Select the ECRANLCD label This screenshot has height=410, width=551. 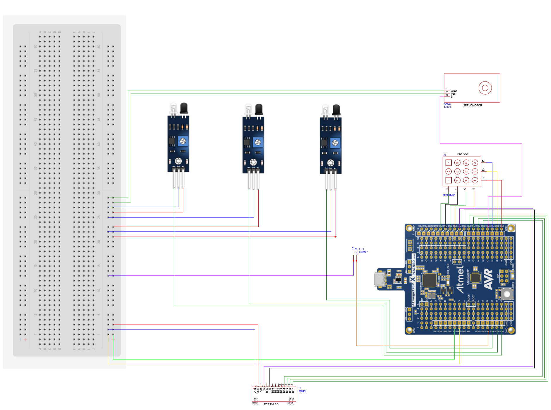click(x=271, y=404)
